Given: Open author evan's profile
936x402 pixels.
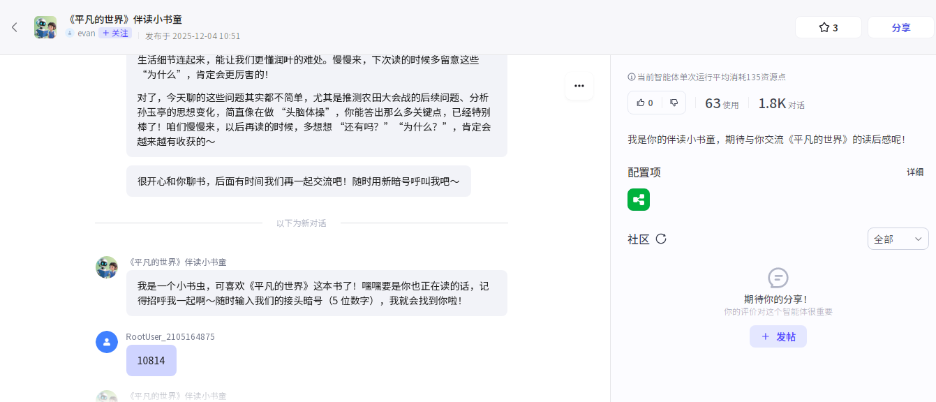Looking at the screenshot, I should point(87,33).
